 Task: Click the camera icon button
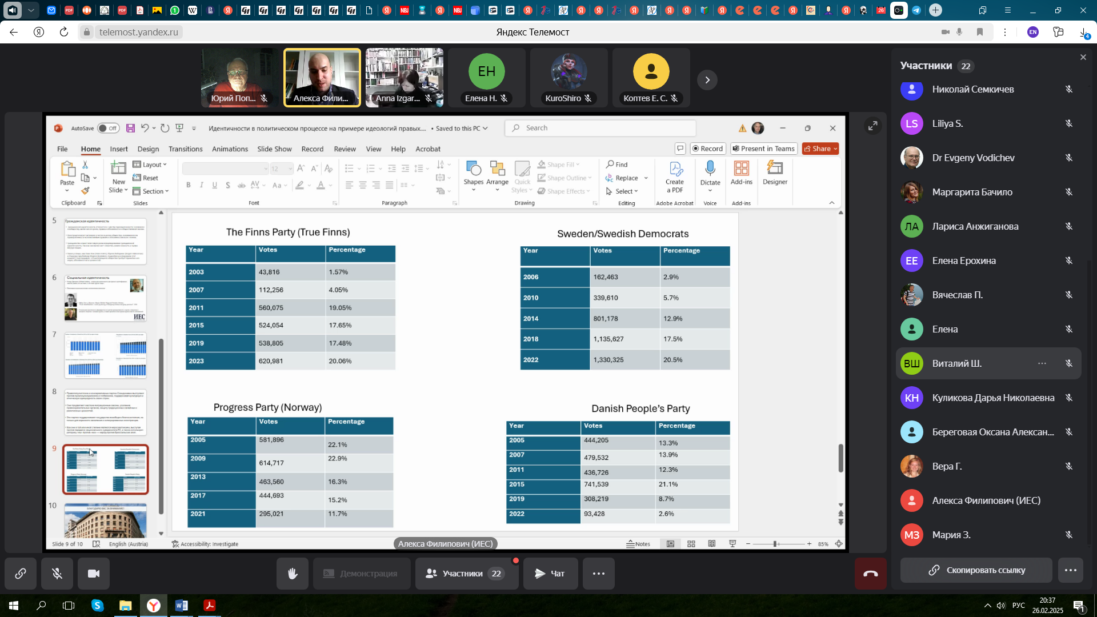(x=94, y=574)
